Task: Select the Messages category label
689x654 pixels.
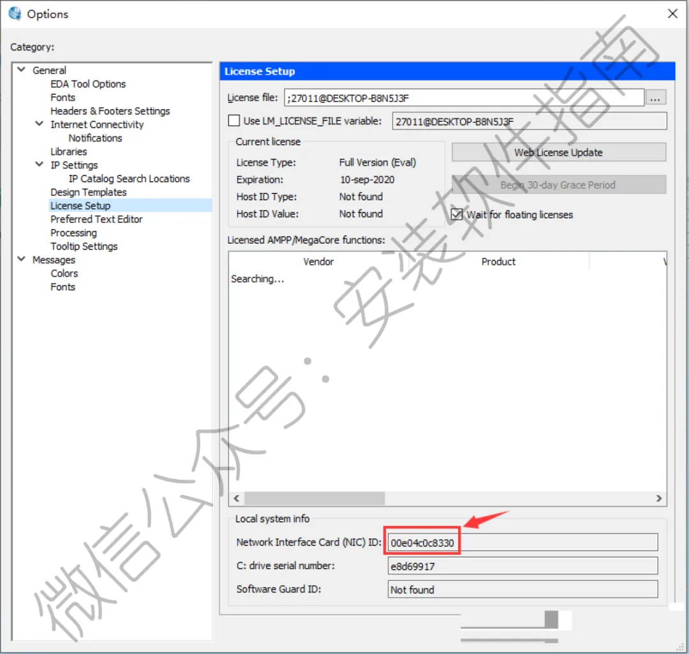Action: (x=54, y=260)
